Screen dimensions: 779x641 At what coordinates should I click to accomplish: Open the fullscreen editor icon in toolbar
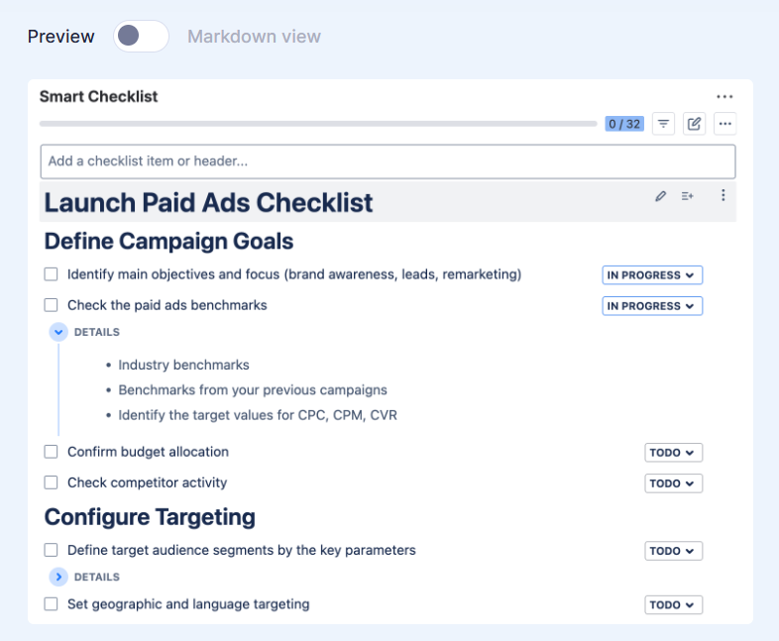coord(694,124)
